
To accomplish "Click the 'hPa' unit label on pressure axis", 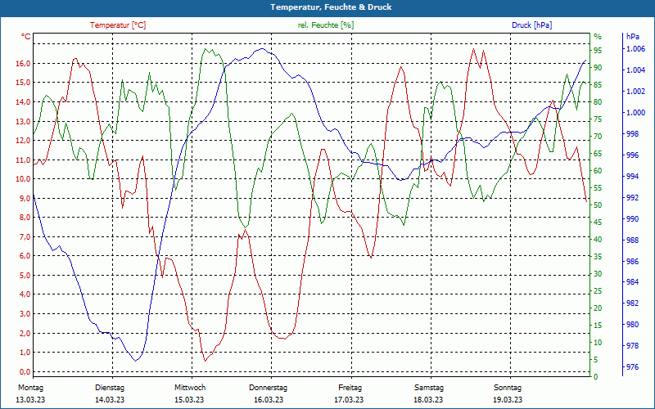I will pos(632,37).
